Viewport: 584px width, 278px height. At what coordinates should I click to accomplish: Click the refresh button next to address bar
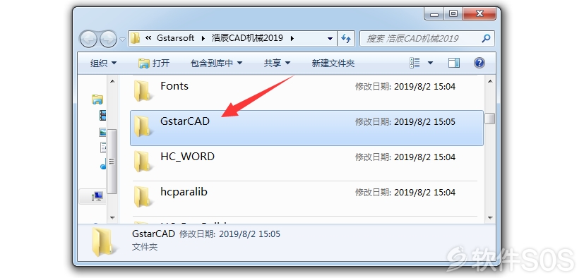(346, 38)
